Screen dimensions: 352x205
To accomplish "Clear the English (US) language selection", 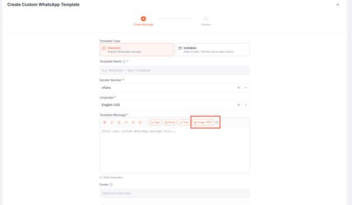I will [x=238, y=105].
